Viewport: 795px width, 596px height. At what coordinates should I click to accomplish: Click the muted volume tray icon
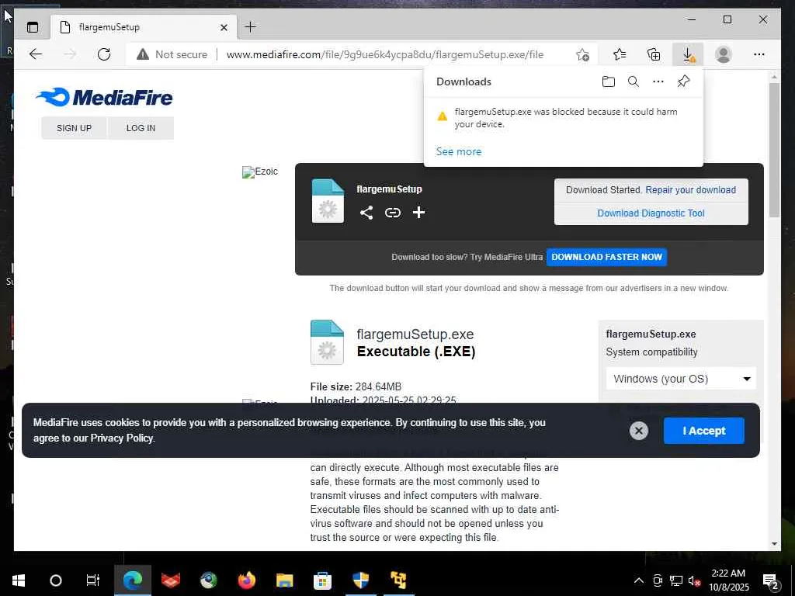(694, 580)
